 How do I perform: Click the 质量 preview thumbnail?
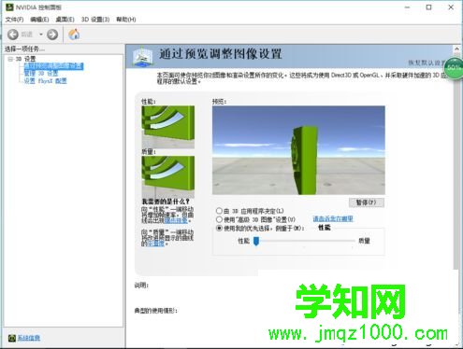(x=168, y=176)
